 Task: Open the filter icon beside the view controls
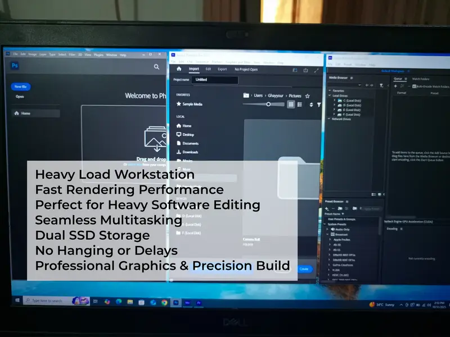319,104
